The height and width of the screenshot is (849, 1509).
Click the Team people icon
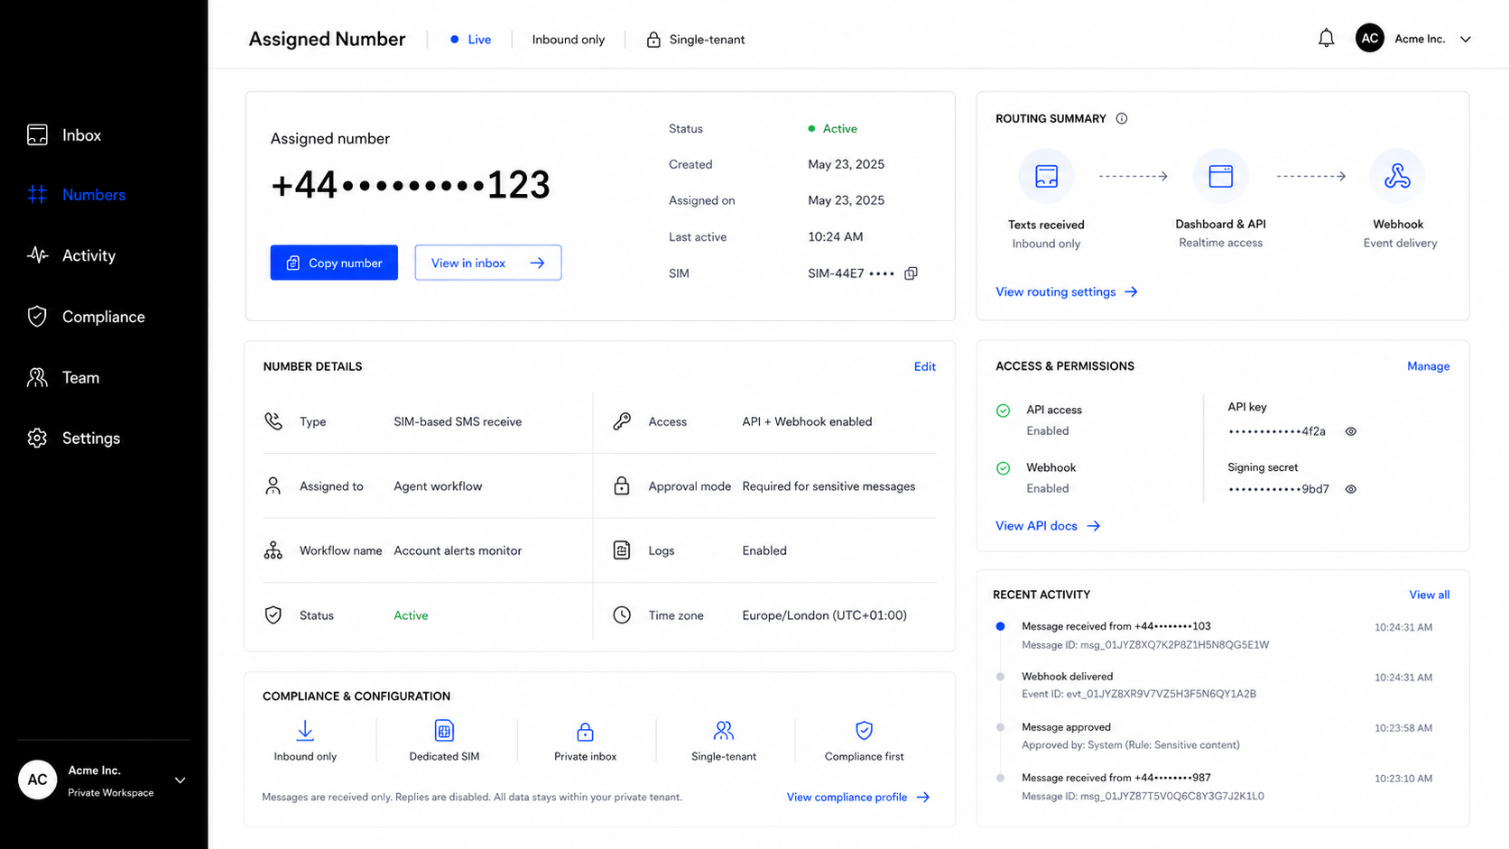point(37,378)
